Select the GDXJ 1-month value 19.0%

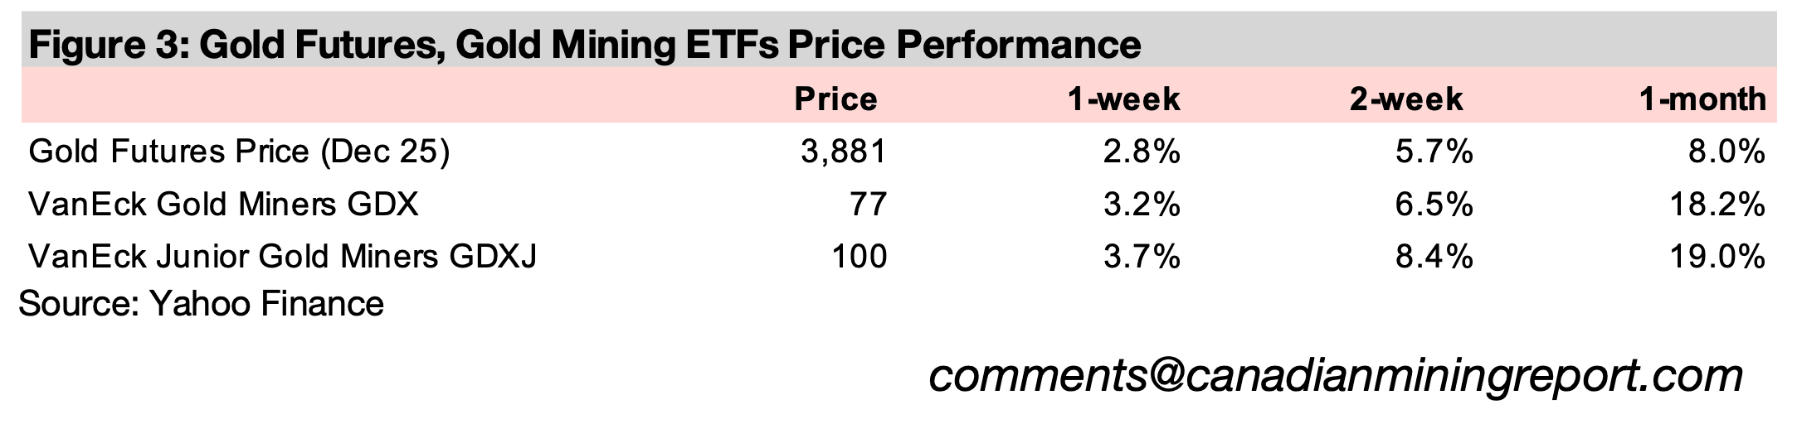(1718, 256)
